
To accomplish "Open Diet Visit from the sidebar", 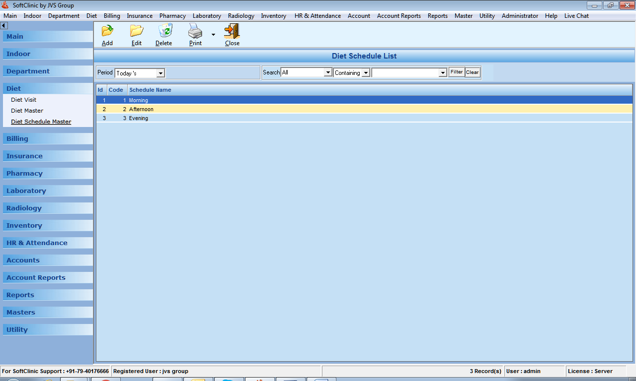I will [x=24, y=100].
